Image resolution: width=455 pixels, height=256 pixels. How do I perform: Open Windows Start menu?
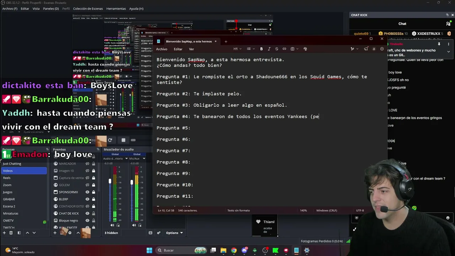149,250
